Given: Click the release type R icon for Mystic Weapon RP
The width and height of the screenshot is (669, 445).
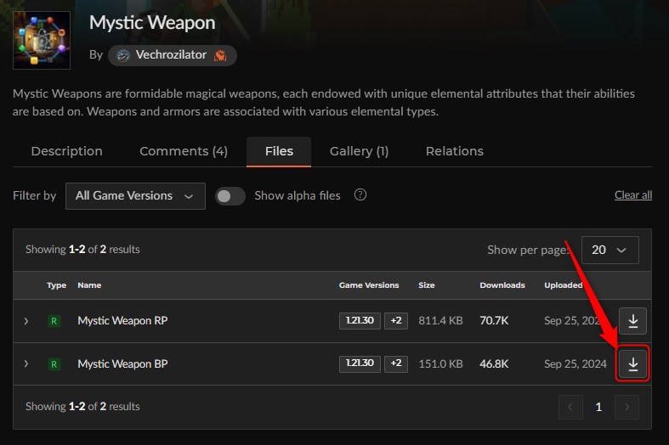Looking at the screenshot, I should click(54, 321).
